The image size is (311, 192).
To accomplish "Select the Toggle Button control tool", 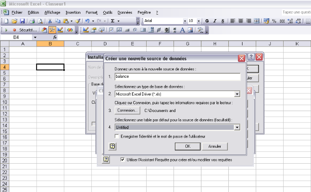I will tap(158, 30).
